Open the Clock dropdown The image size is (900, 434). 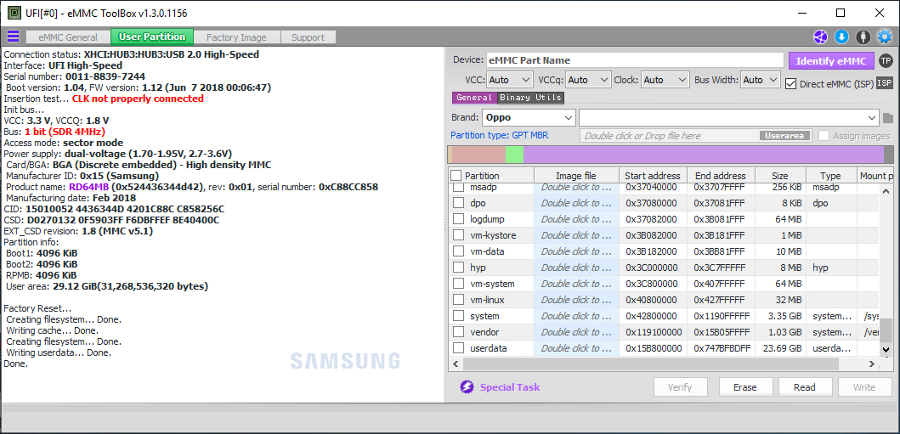[x=665, y=80]
